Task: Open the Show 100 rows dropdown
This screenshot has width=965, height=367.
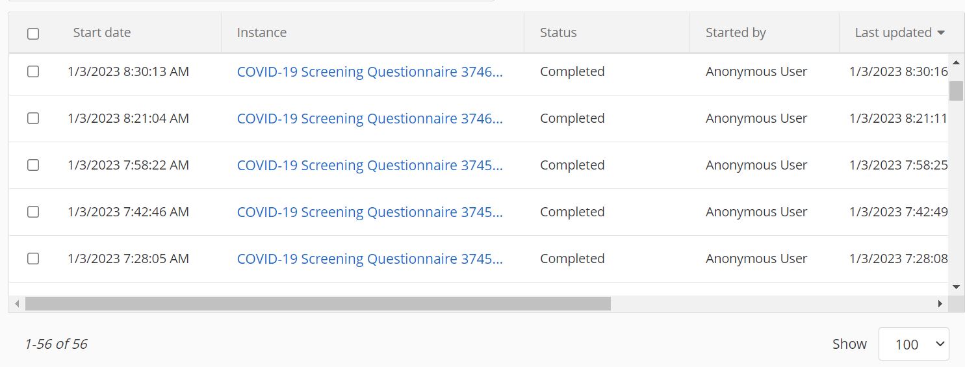Action: coord(913,344)
